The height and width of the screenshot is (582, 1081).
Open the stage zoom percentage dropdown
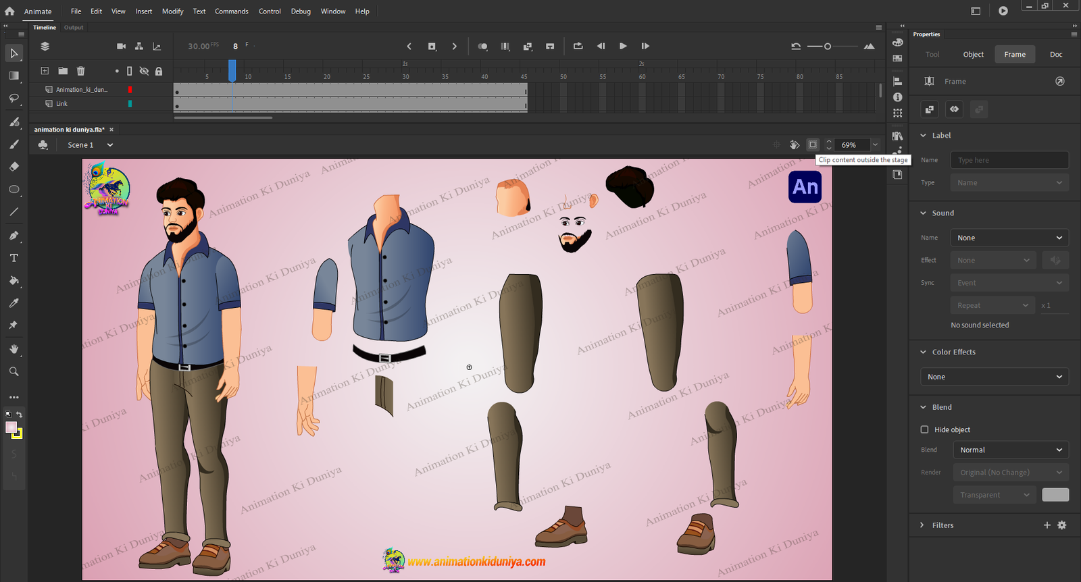pyautogui.click(x=875, y=144)
